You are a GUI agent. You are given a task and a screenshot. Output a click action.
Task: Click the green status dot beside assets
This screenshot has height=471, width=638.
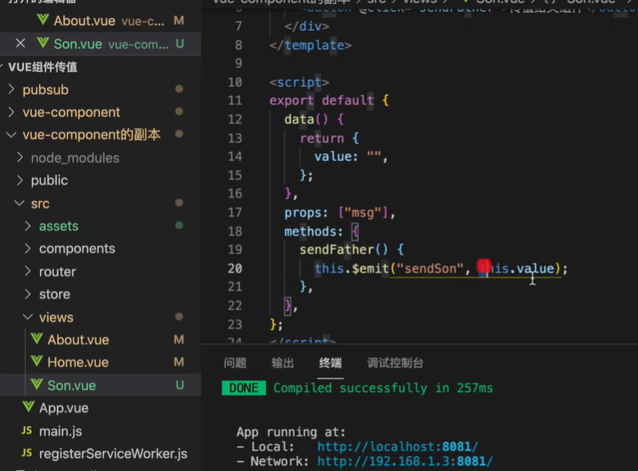pos(179,225)
